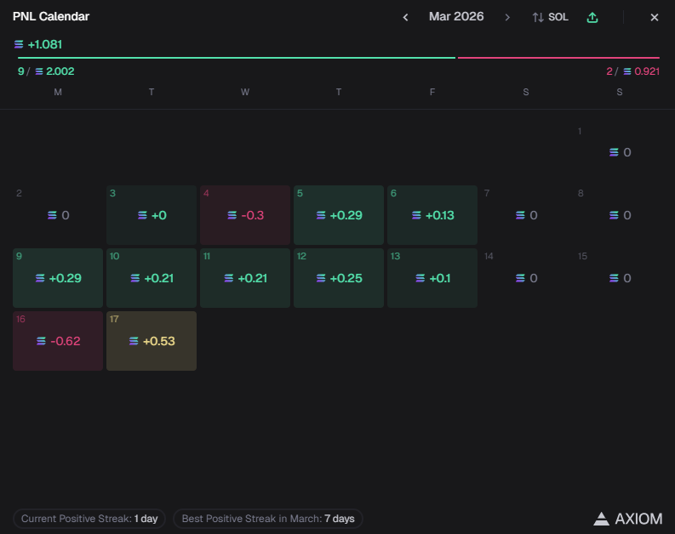
Task: Select day 6 cell showing +0.13
Action: [x=432, y=215]
